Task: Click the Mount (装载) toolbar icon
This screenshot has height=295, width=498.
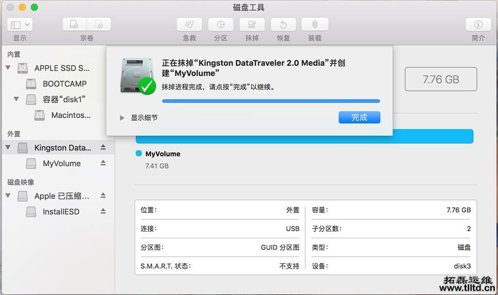Action: pyautogui.click(x=315, y=24)
